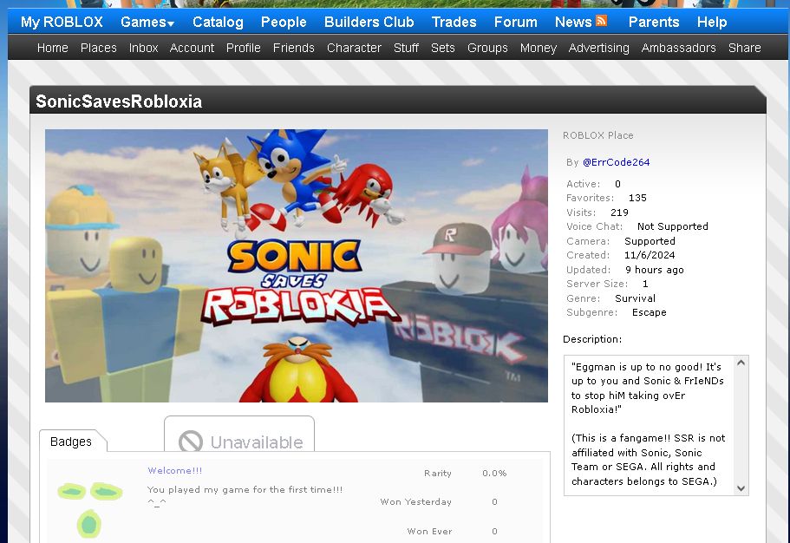The width and height of the screenshot is (790, 543).
Task: Open the Stuff link
Action: [x=406, y=48]
